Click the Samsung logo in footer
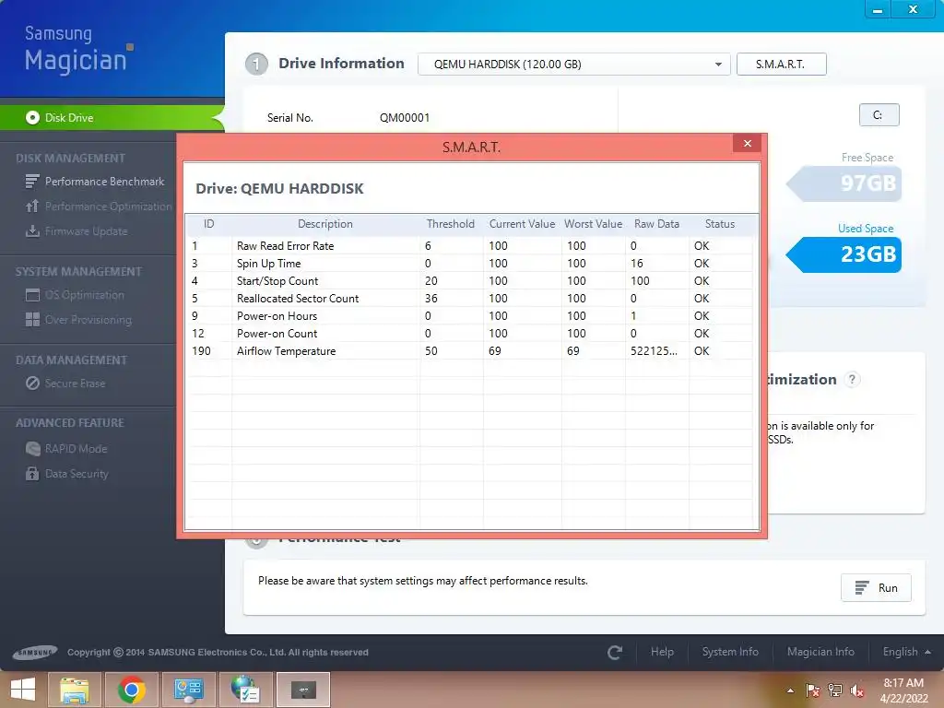 click(x=36, y=652)
